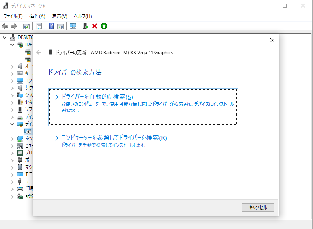Choose コンピューターを参照してドライバーを検索(R) option

(109, 141)
